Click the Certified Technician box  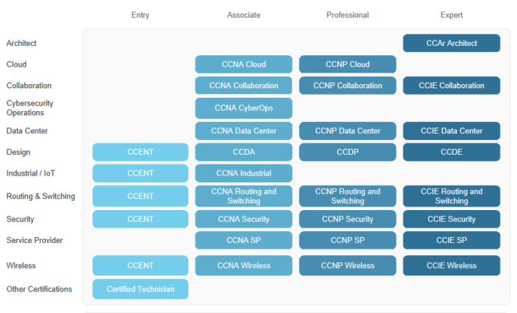coord(141,289)
